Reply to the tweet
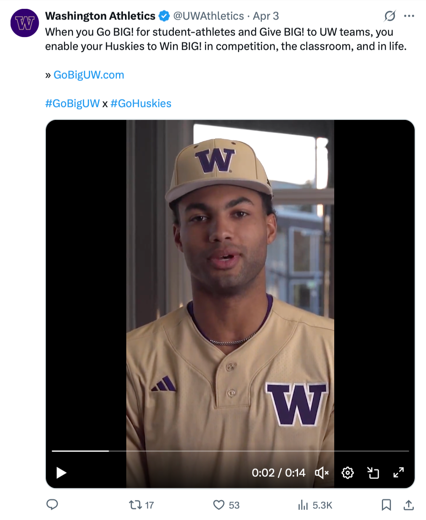 coord(52,504)
